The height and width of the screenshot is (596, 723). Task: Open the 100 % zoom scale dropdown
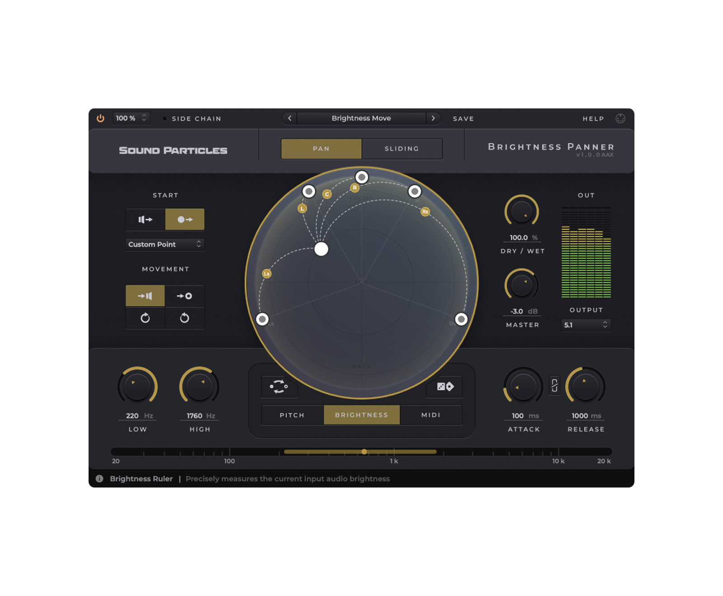[131, 118]
